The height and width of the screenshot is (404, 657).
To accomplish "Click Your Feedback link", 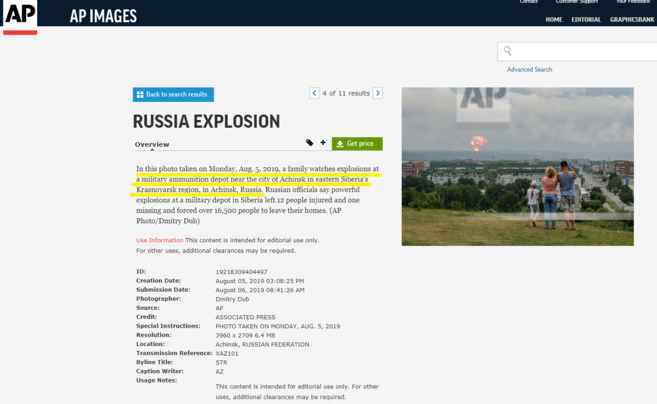I will pos(633,2).
